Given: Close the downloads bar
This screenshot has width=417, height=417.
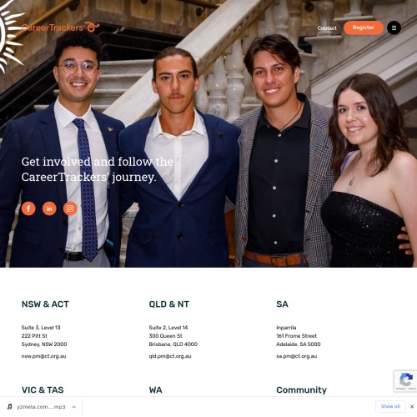Looking at the screenshot, I should (412, 407).
